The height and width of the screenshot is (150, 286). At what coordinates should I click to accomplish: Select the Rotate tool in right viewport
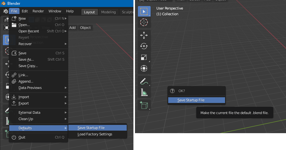pyautogui.click(x=144, y=46)
